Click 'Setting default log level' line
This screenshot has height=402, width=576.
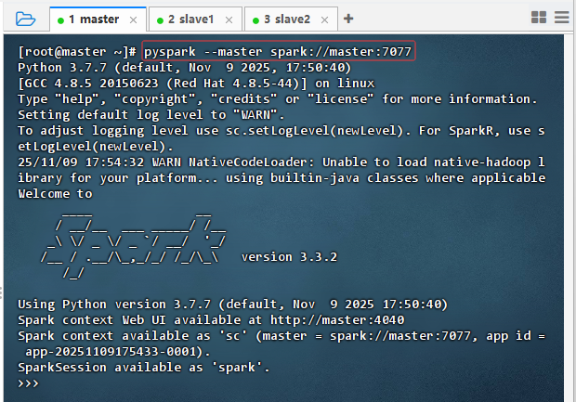[151, 115]
